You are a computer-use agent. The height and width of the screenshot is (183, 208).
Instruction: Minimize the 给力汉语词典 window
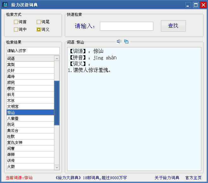pos(188,5)
